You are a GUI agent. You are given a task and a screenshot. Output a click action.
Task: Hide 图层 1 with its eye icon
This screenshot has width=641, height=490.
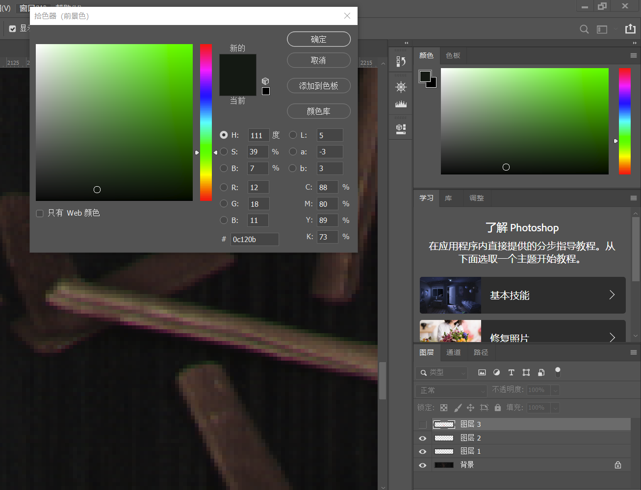422,451
